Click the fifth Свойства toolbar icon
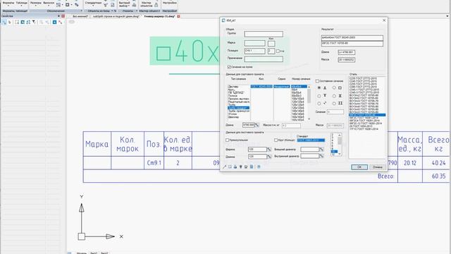The width and height of the screenshot is (451, 254). [x=28, y=22]
